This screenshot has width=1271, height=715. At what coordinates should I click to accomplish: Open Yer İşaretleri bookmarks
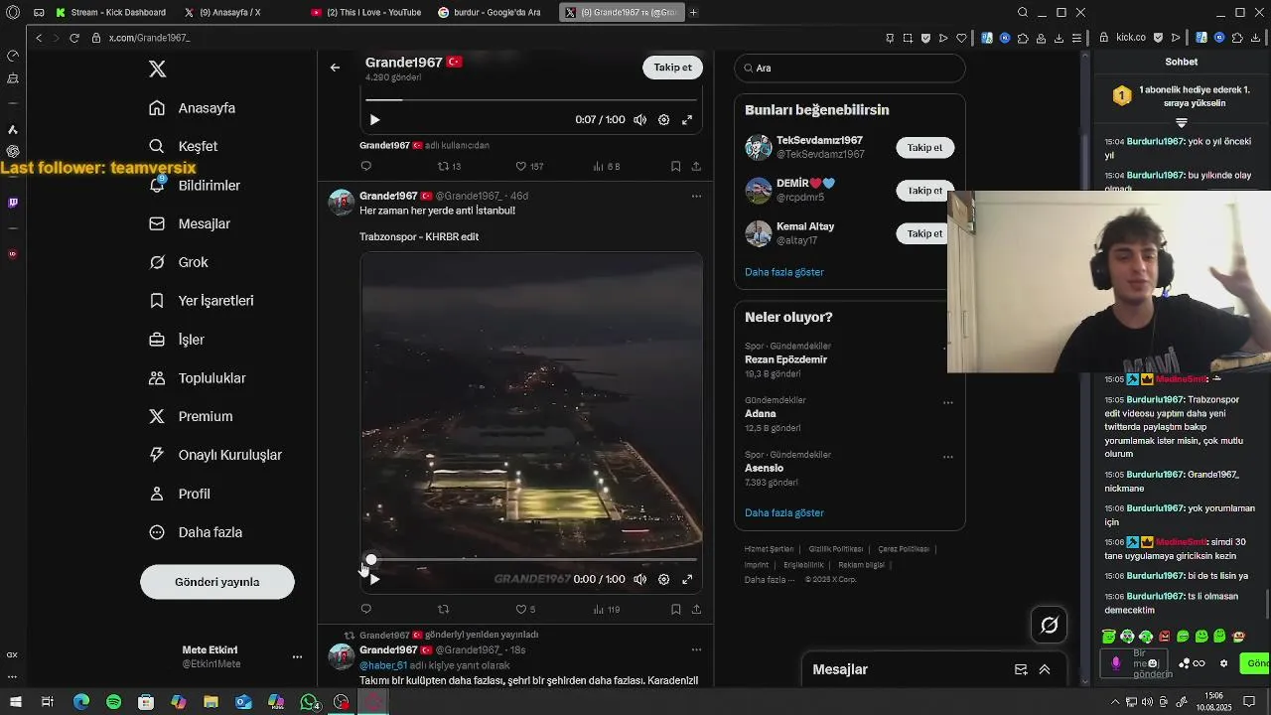202,301
